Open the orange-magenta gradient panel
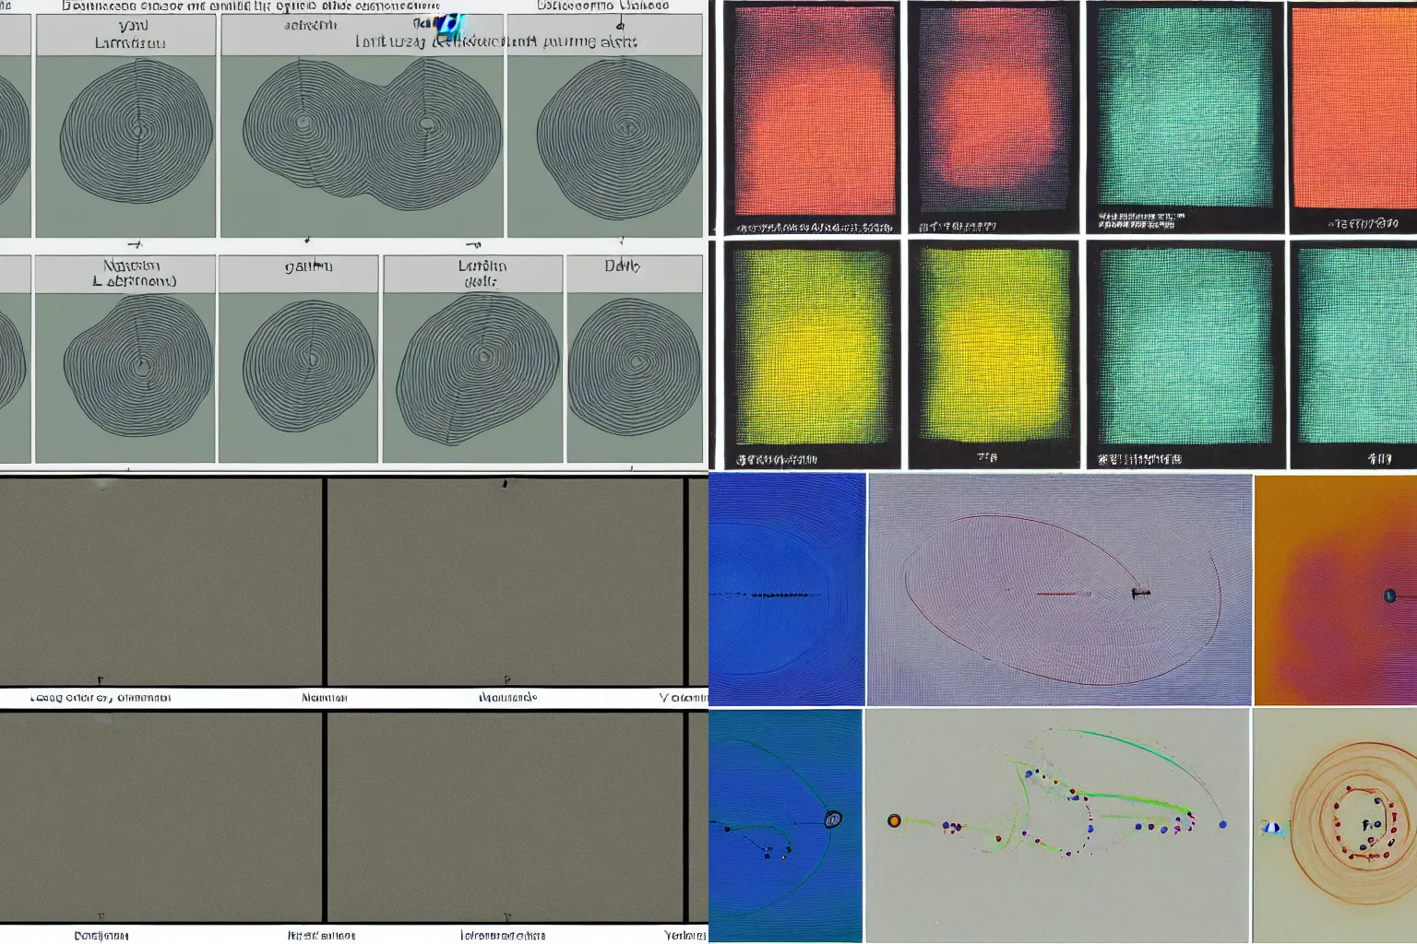The image size is (1417, 944). click(1336, 590)
